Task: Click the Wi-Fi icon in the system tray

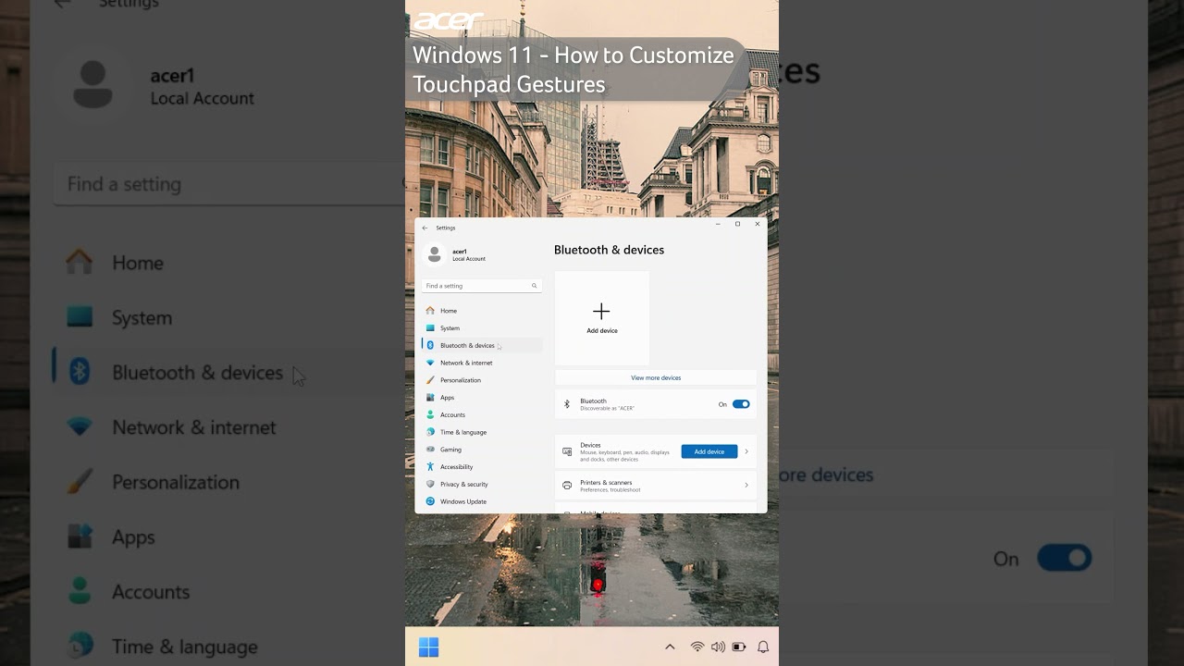Action: coord(697,647)
